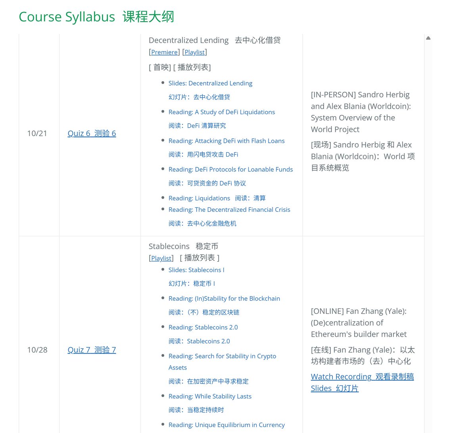The height and width of the screenshot is (433, 476).
Task: Click the Stablecoins 稳定币 title
Action: click(183, 246)
